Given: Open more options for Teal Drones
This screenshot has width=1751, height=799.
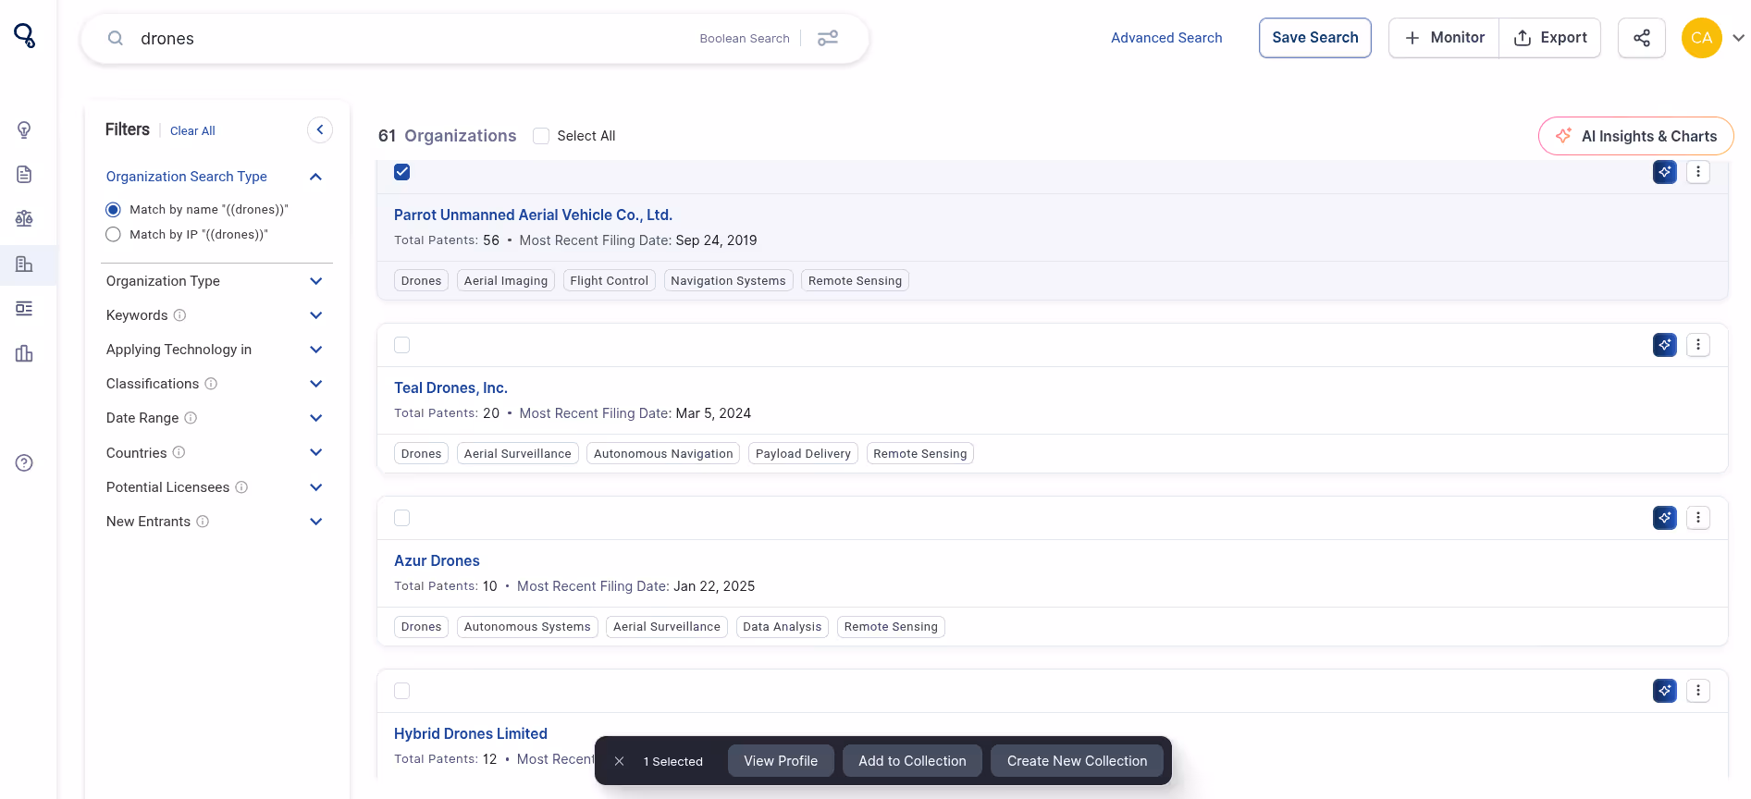Looking at the screenshot, I should click(1698, 345).
